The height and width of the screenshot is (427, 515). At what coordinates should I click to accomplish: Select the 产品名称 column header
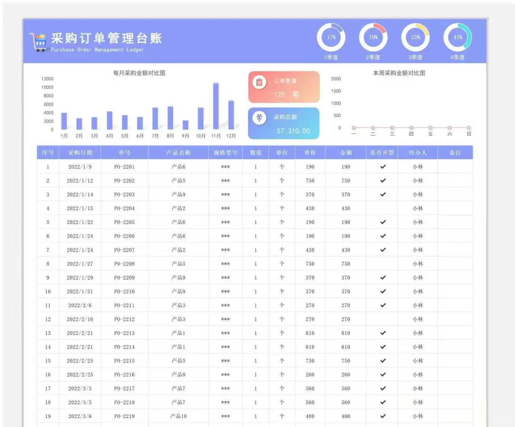[178, 153]
